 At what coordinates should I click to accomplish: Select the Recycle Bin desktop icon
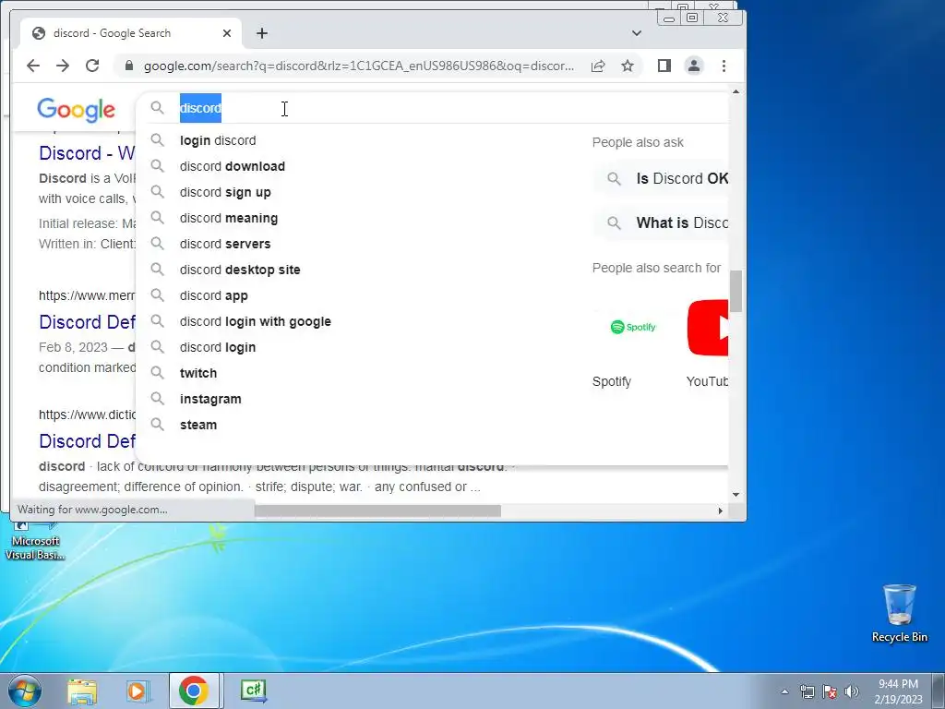click(x=899, y=613)
